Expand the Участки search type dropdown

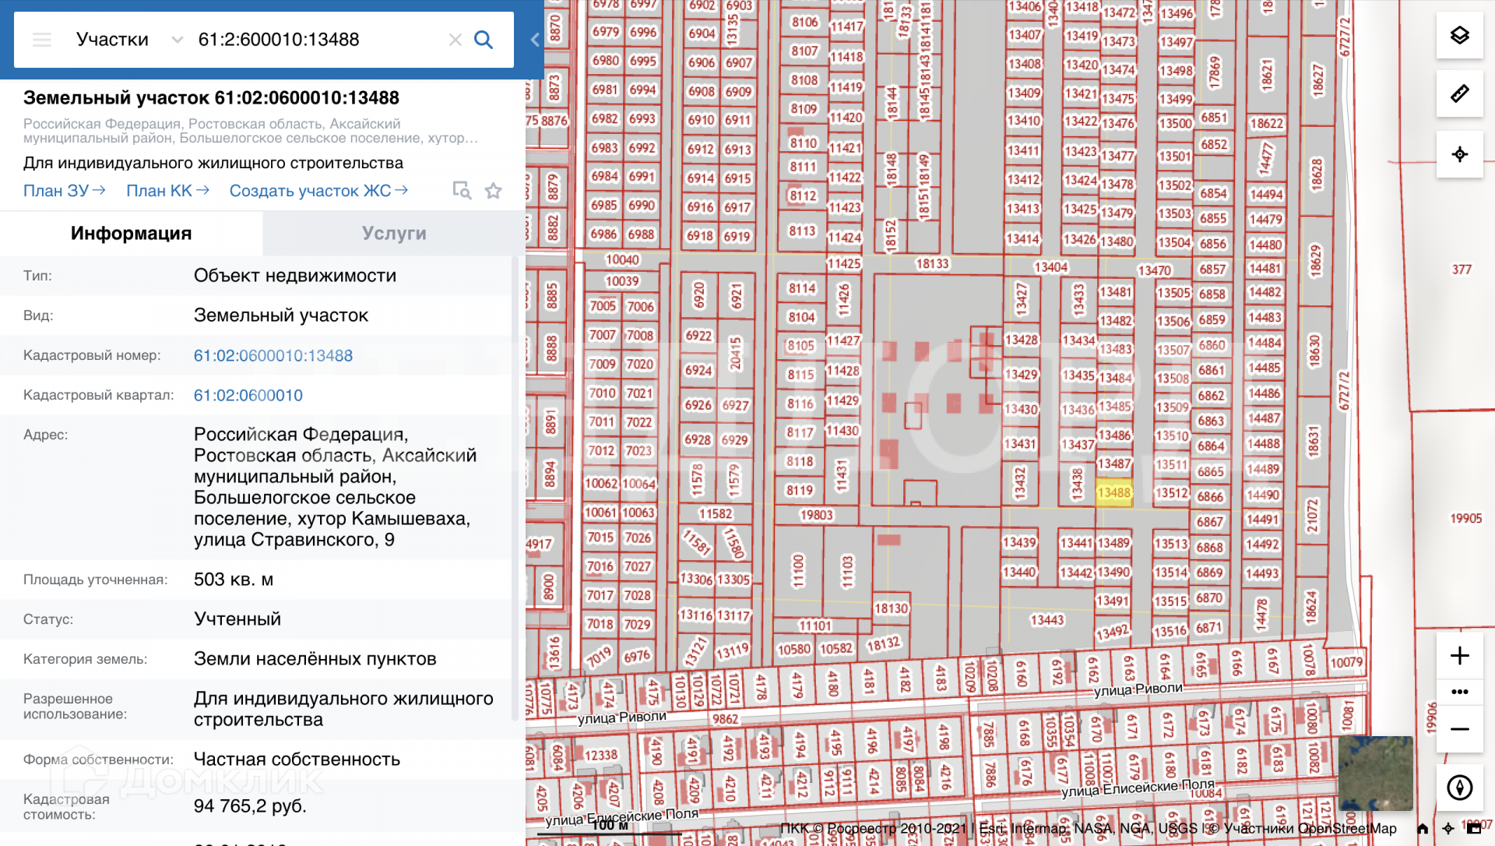click(177, 40)
